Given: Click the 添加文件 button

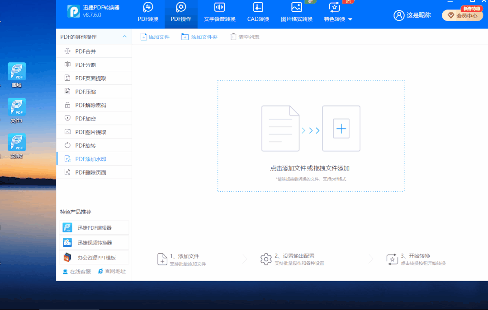Looking at the screenshot, I should click(155, 37).
